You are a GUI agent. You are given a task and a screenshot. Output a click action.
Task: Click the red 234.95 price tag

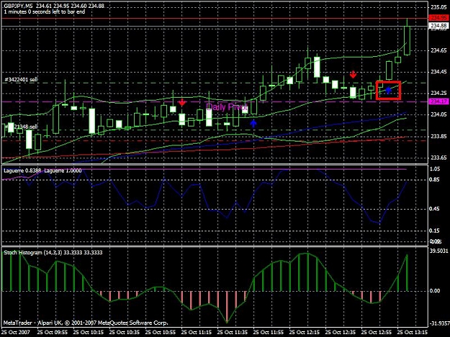[438, 18]
